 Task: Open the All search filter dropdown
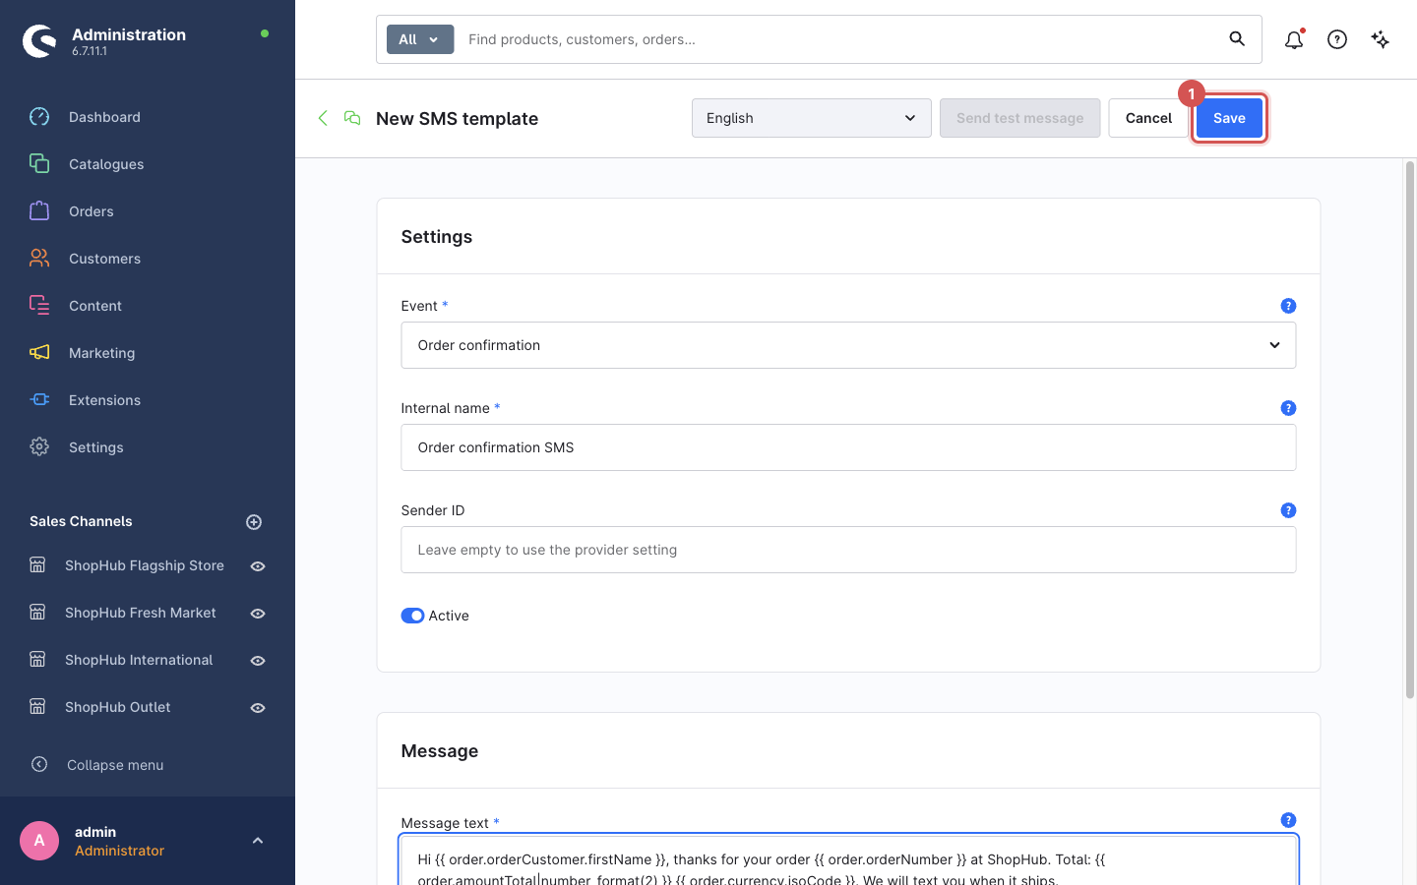(x=420, y=39)
